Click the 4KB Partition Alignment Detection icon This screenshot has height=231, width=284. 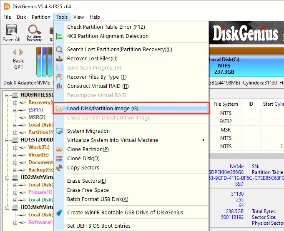[59, 36]
